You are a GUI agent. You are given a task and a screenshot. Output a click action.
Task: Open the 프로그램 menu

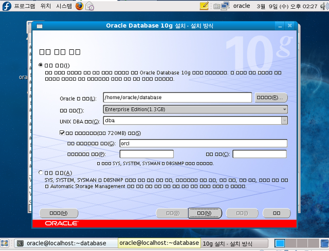click(x=25, y=6)
